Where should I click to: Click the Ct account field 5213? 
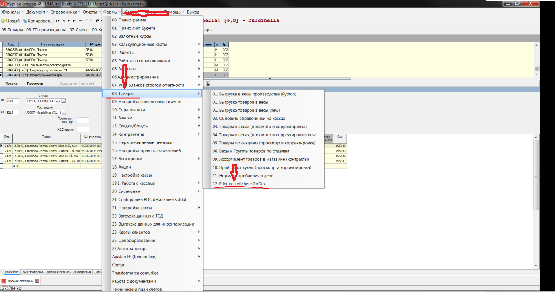[12, 113]
